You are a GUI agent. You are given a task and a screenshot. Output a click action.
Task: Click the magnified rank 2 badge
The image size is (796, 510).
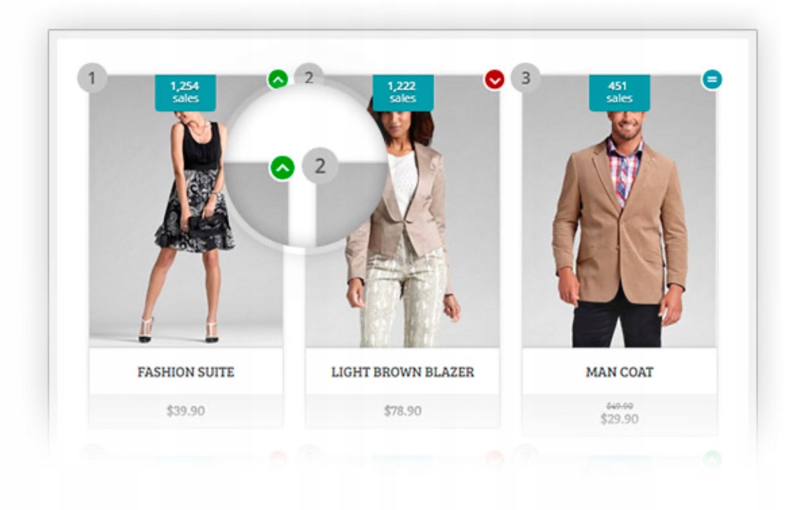[320, 166]
